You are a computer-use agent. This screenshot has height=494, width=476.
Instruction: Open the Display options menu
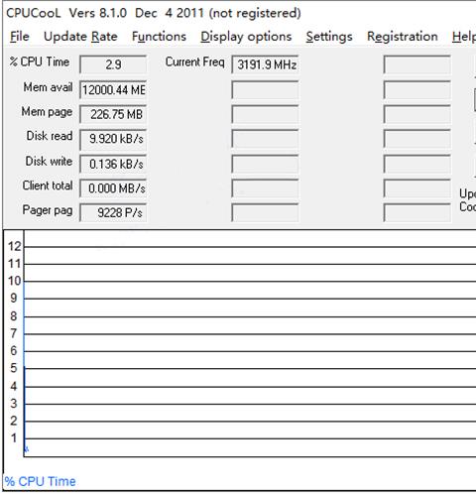pos(246,37)
